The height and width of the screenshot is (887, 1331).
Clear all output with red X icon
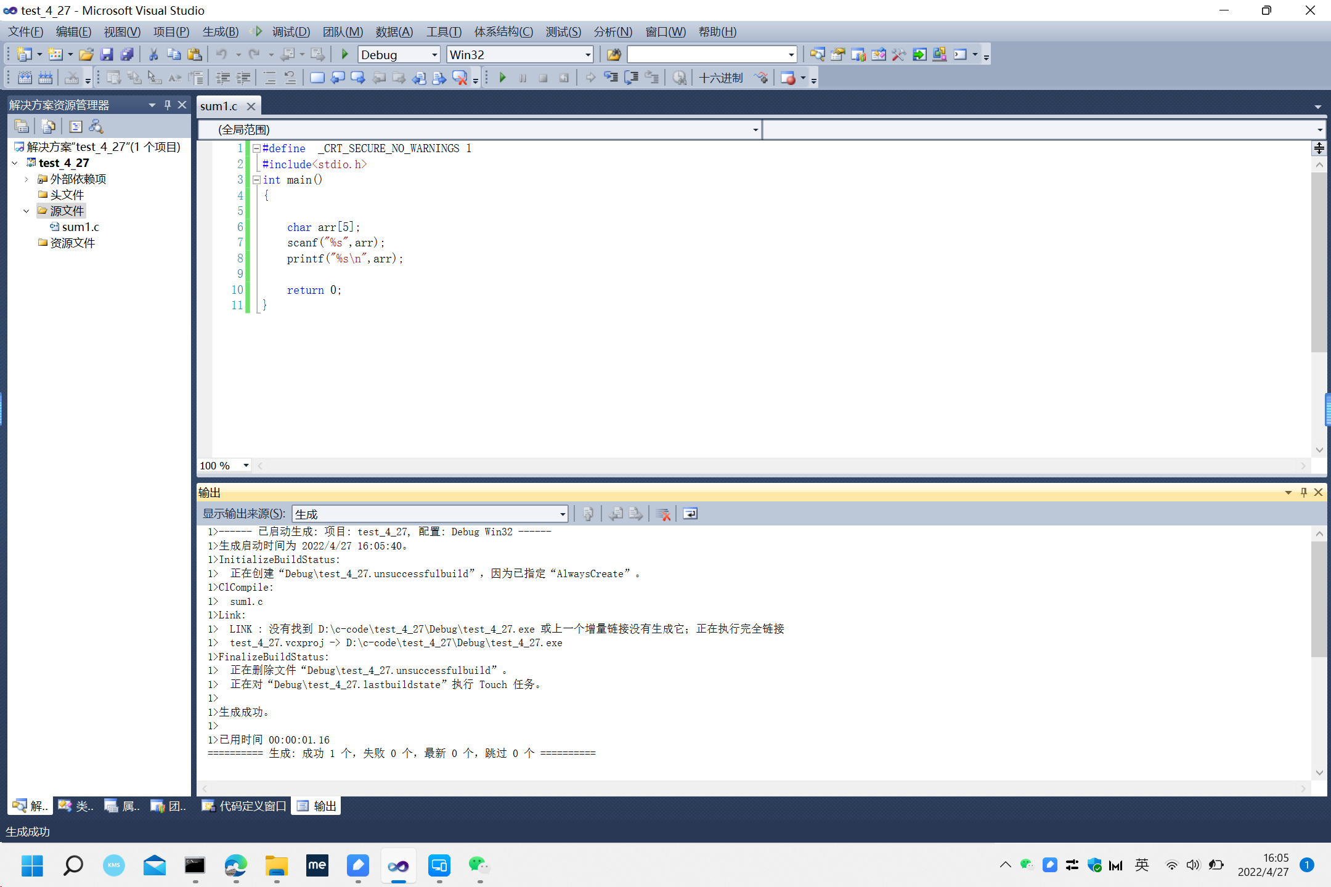click(x=664, y=514)
